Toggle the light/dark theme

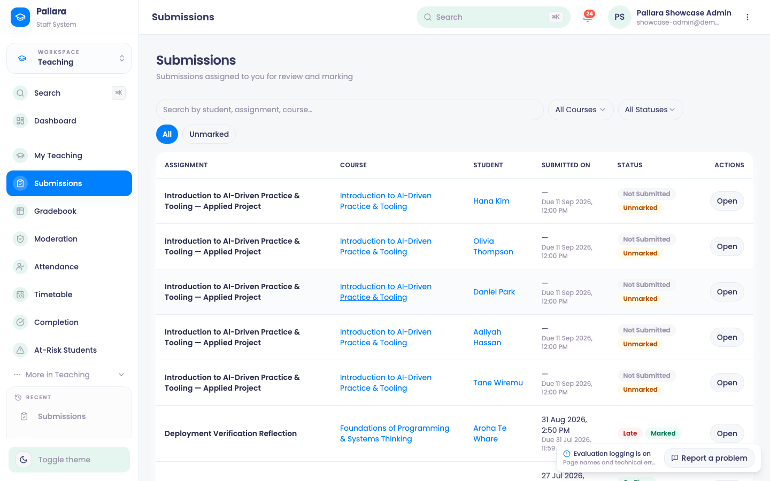click(69, 460)
